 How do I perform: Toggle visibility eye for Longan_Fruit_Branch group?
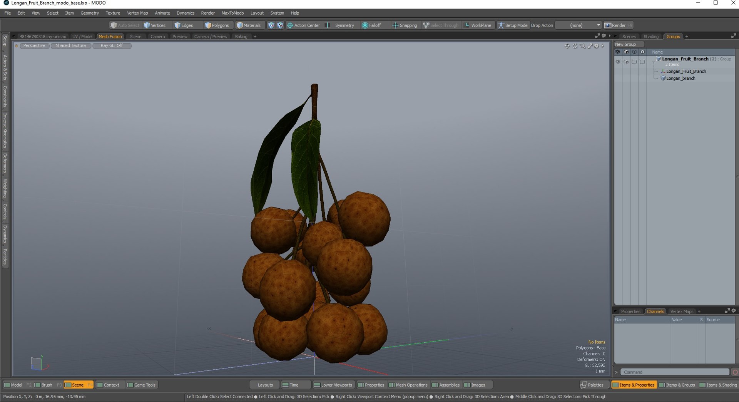[x=618, y=62]
